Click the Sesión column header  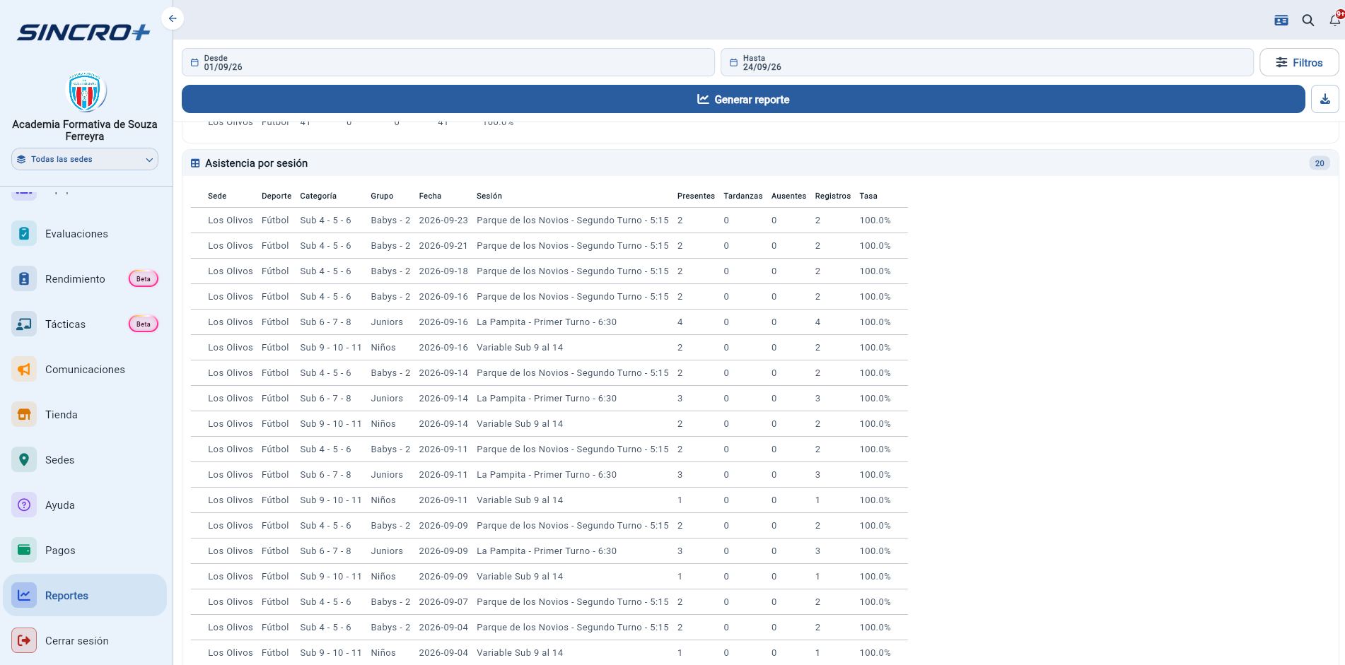[489, 196]
